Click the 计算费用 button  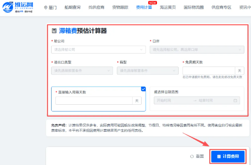point(228,156)
